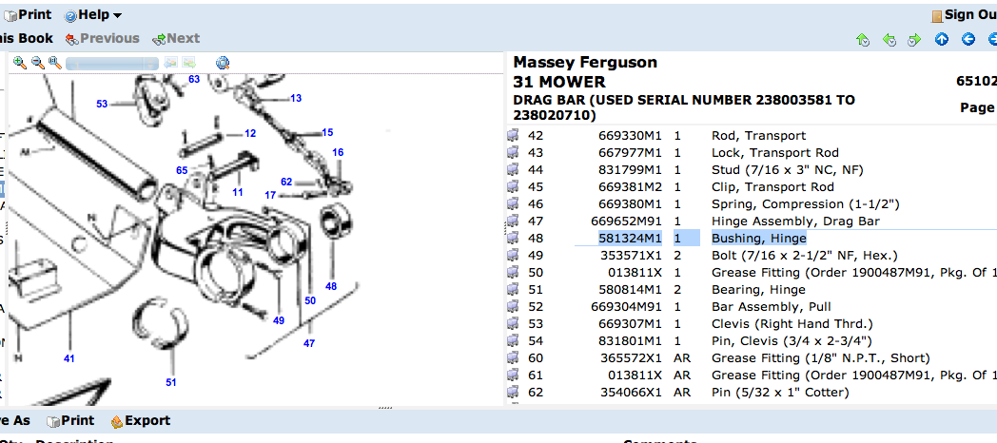Click callout 65 in the diagram
The height and width of the screenshot is (443, 997).
(x=182, y=170)
